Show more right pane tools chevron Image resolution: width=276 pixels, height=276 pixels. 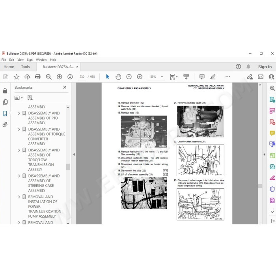(272, 211)
